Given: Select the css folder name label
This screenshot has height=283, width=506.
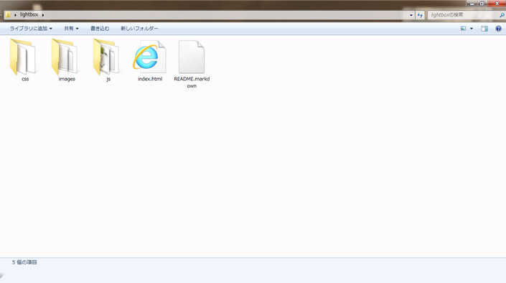Looking at the screenshot, I should (25, 79).
